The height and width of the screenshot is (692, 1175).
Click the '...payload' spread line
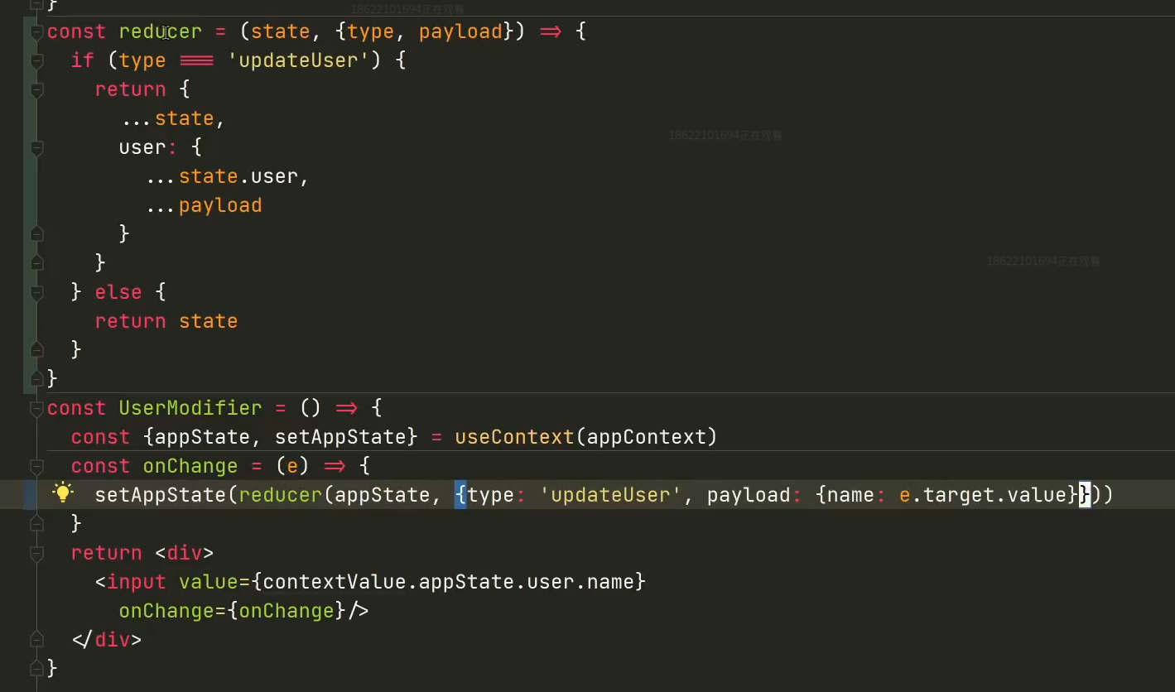pyautogui.click(x=203, y=205)
